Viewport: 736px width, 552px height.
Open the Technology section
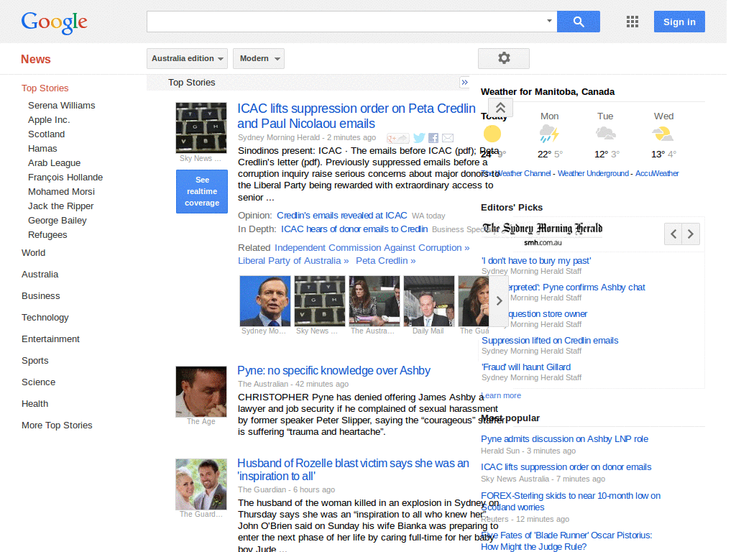click(45, 318)
